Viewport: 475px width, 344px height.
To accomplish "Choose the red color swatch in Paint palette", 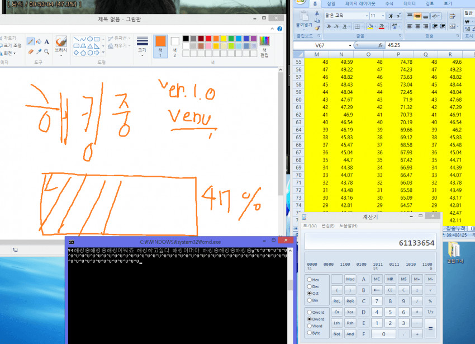I will tap(208, 38).
